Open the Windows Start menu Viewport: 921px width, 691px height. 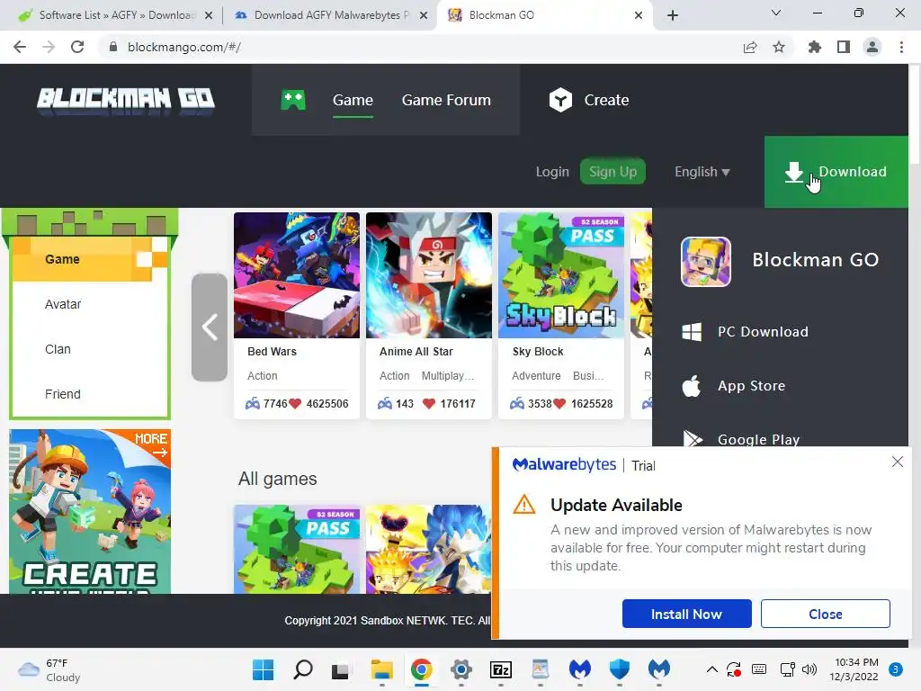point(264,669)
